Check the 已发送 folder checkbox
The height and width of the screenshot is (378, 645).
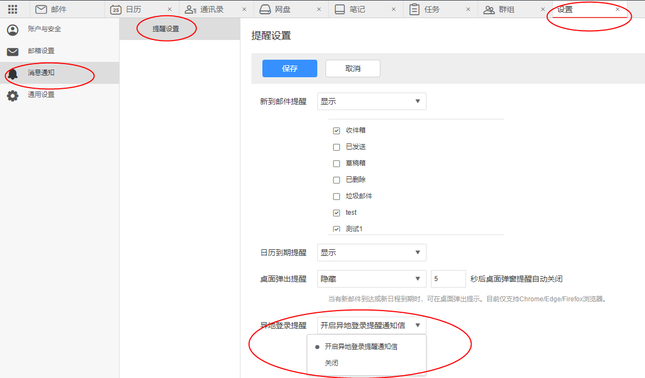[336, 147]
